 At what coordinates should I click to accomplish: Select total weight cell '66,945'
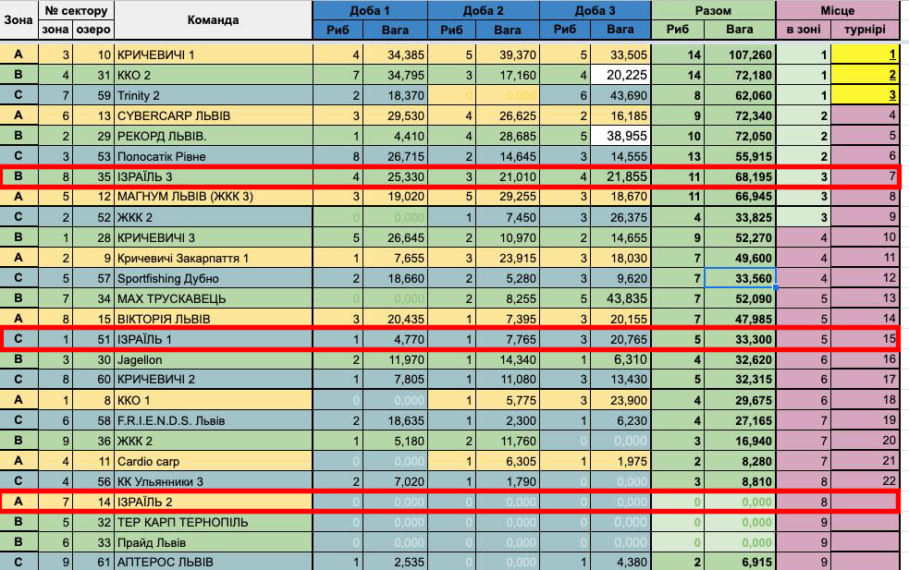click(740, 197)
